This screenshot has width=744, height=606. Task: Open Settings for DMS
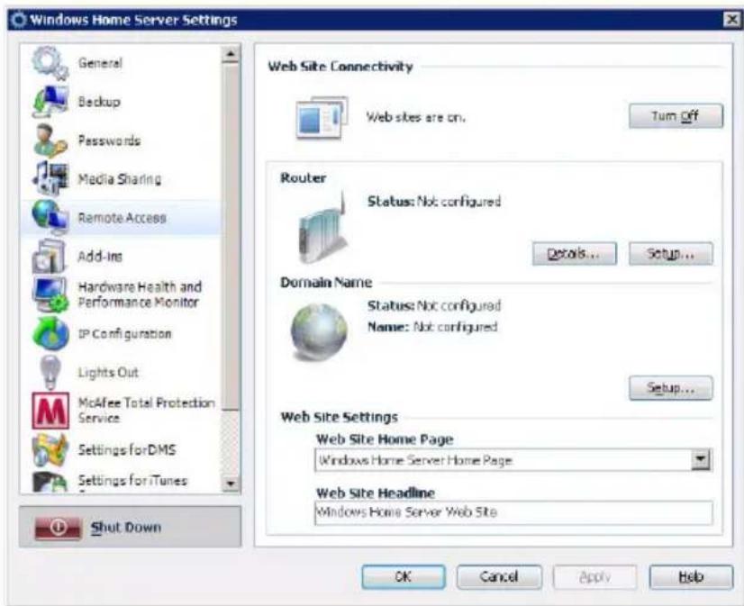tap(121, 449)
